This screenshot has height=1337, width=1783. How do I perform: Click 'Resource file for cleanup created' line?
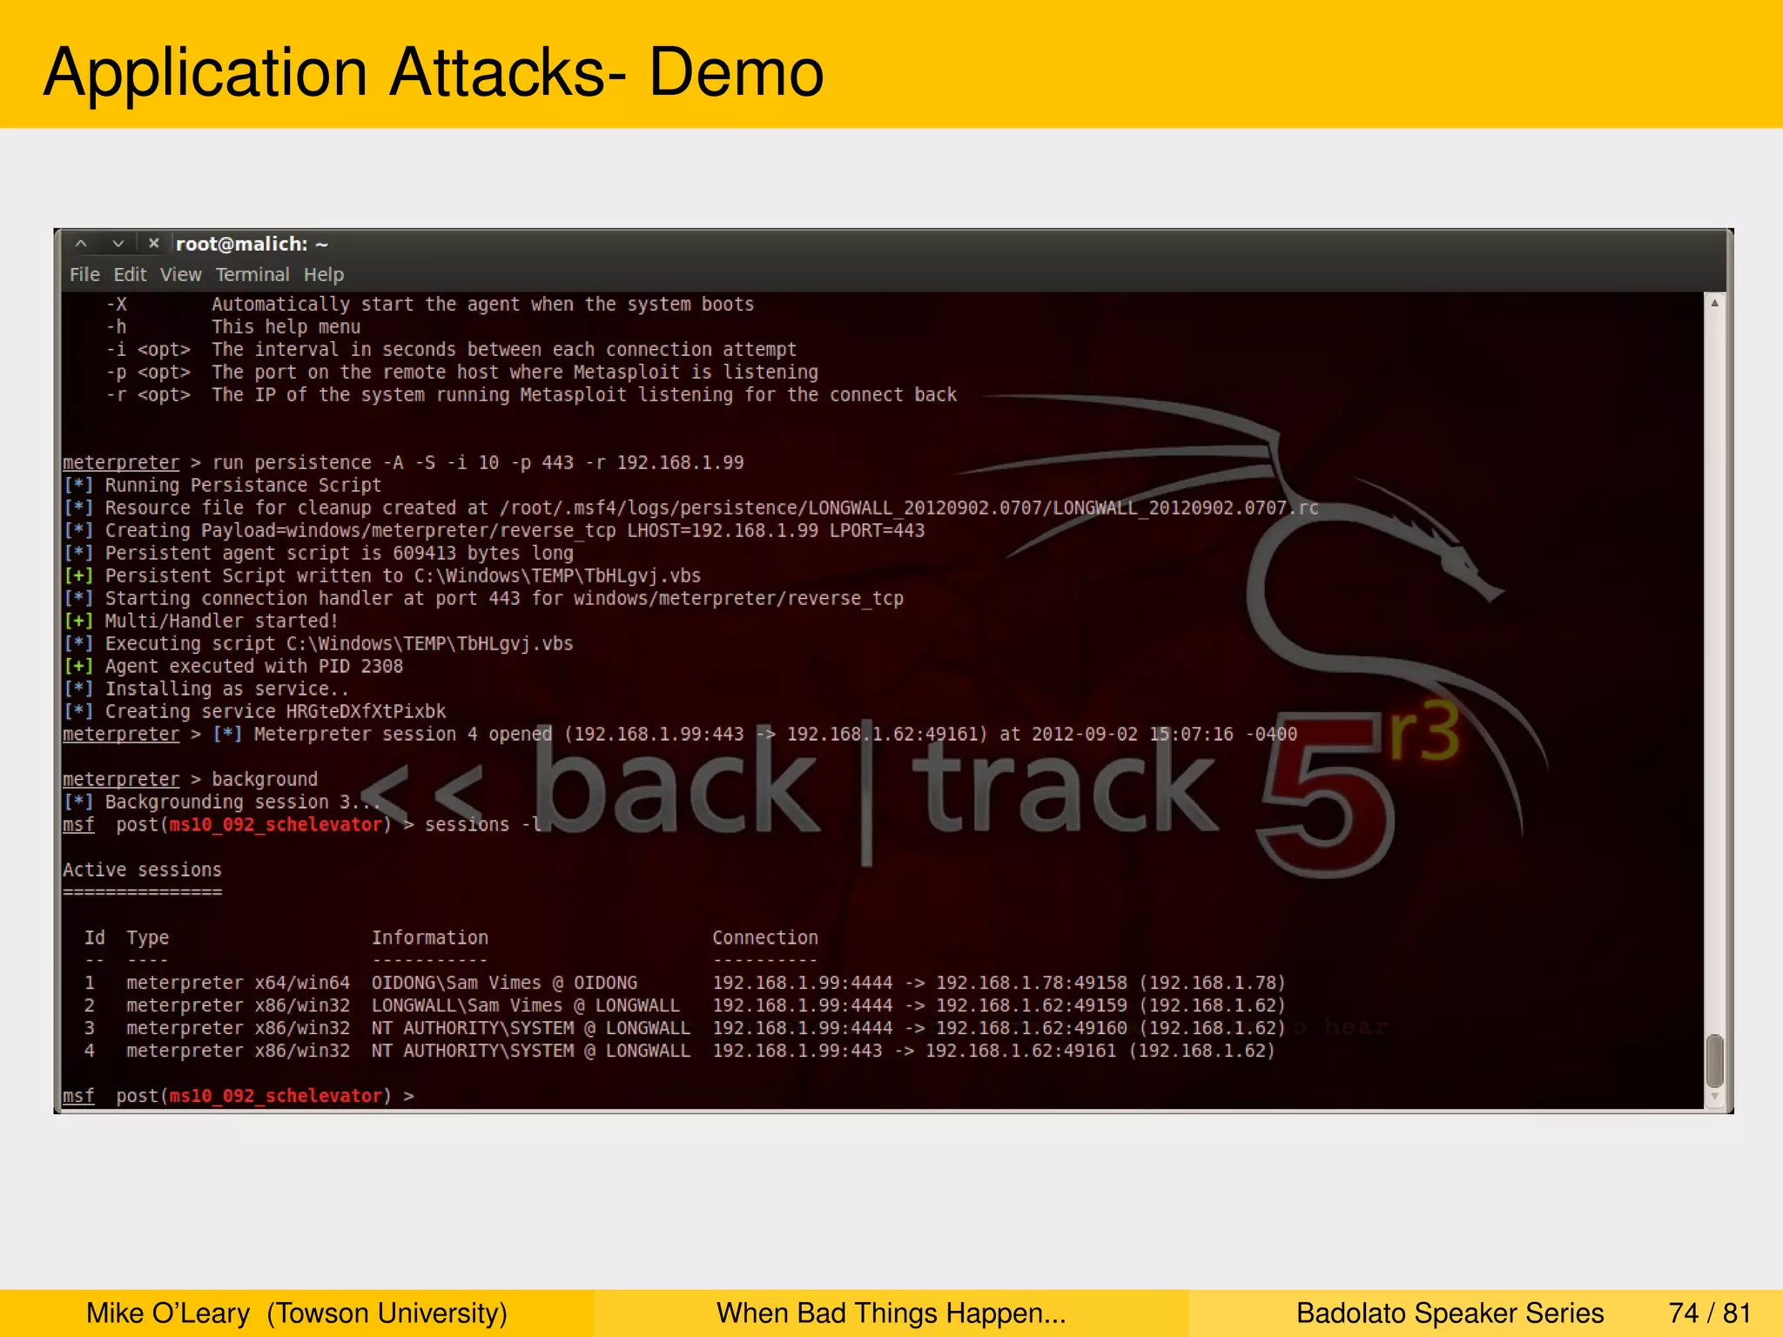pos(690,508)
